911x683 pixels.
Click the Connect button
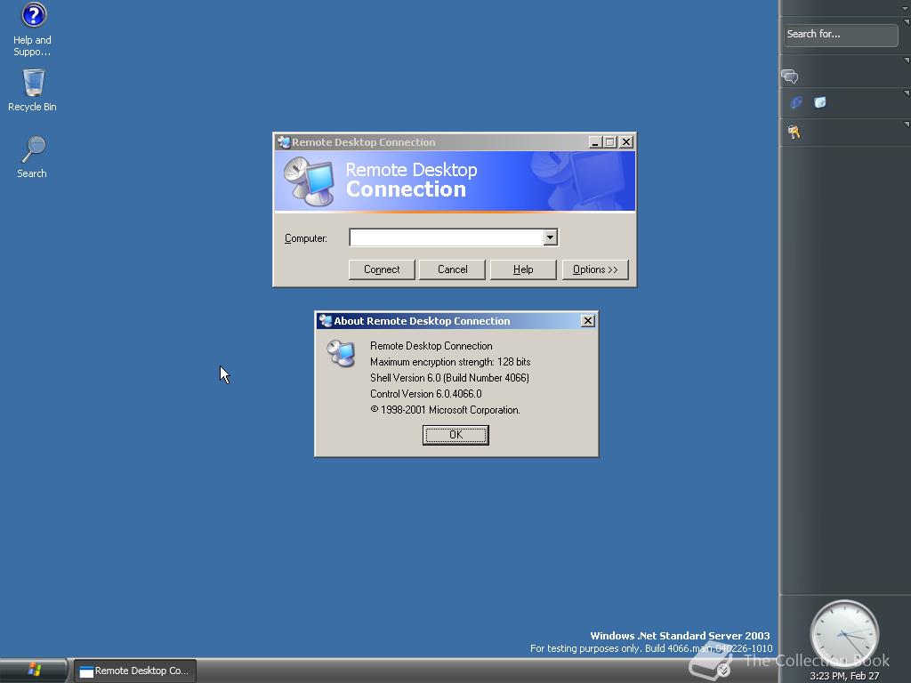point(382,269)
